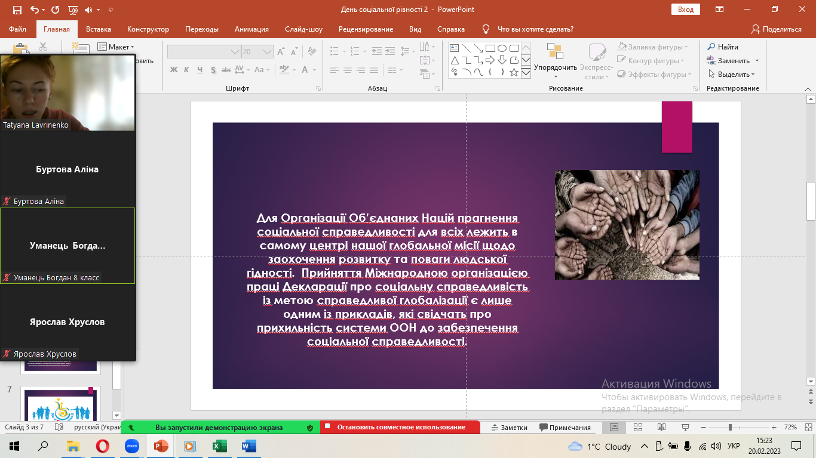Viewport: 816px width, 458px height.
Task: Switch to the Слайд-шоу tab
Action: pyautogui.click(x=303, y=29)
